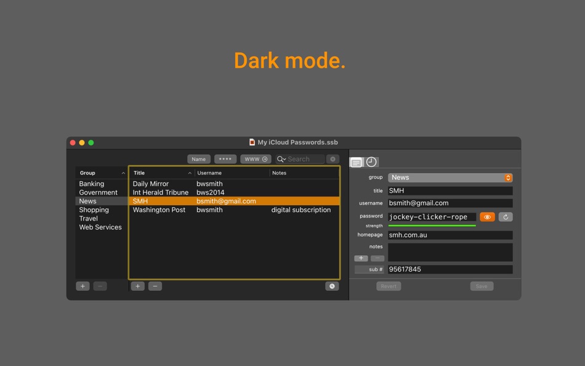585x366 pixels.
Task: Sort by the Group column header
Action: (x=102, y=173)
